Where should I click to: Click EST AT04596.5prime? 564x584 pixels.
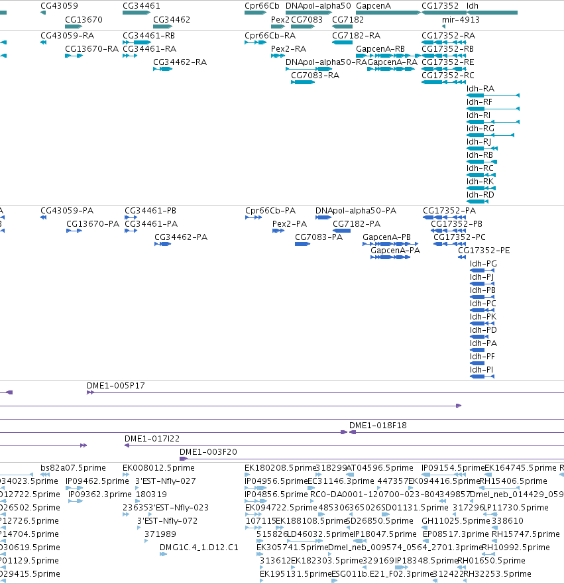(380, 468)
